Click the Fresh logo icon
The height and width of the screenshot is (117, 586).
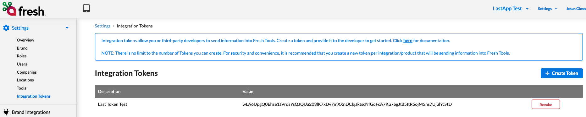tap(9, 9)
